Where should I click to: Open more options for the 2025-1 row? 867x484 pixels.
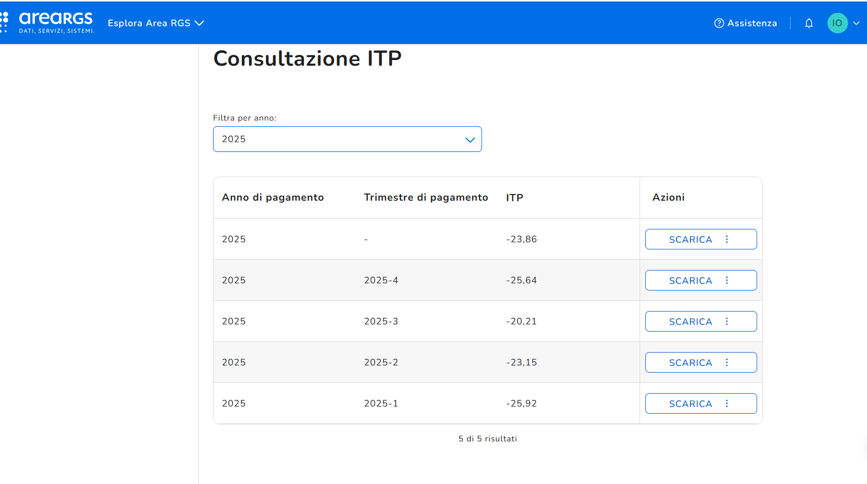727,403
